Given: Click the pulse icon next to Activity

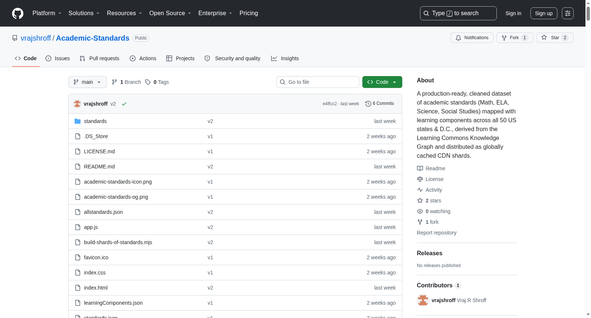Looking at the screenshot, I should [420, 190].
